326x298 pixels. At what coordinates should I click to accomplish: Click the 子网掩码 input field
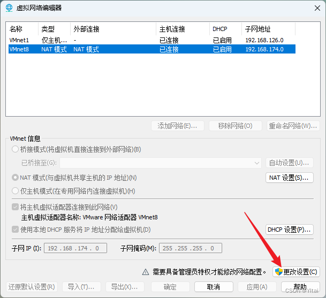coord(191,248)
